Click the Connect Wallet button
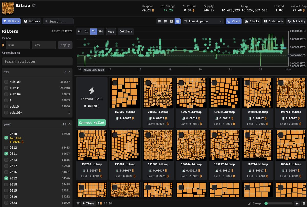The width and height of the screenshot is (307, 207). click(92, 123)
